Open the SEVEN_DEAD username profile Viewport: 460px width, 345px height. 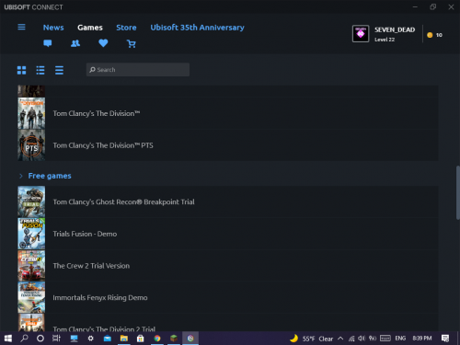coord(395,29)
